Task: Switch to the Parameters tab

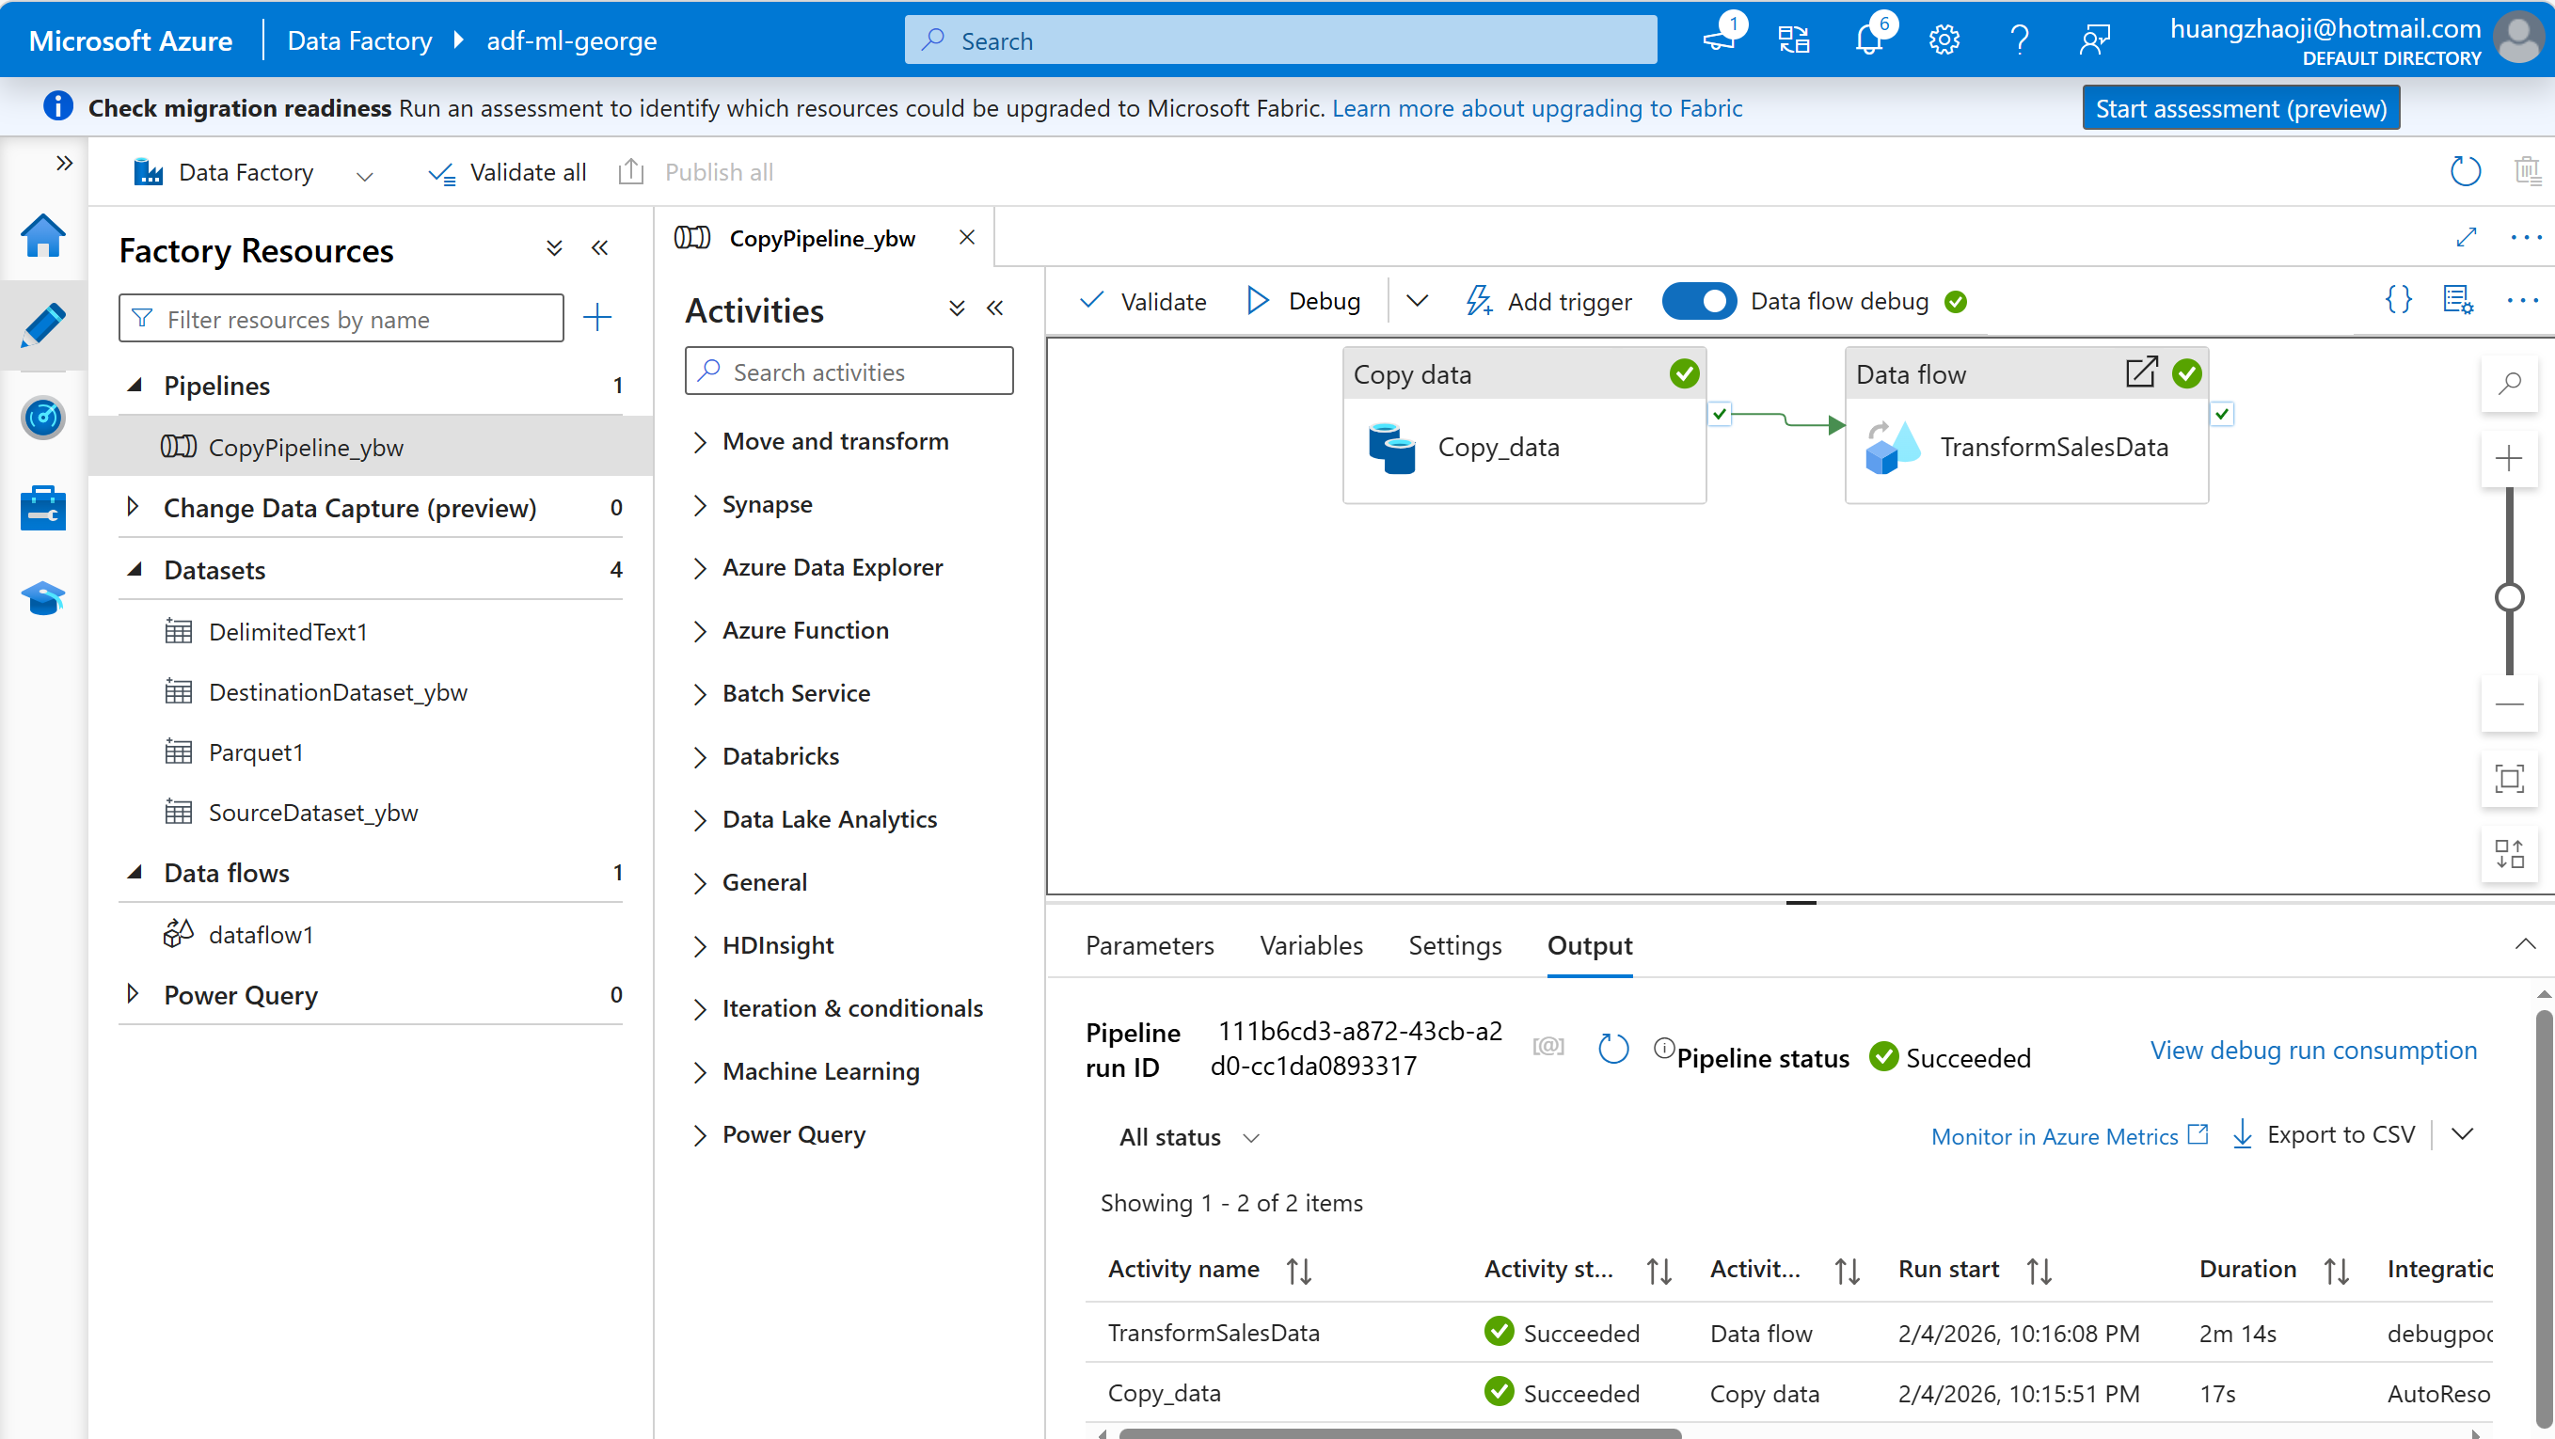Action: [x=1149, y=945]
